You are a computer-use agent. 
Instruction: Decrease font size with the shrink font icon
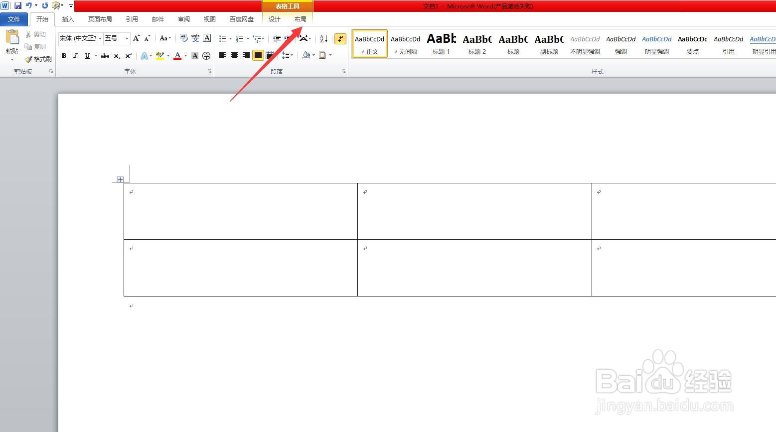pyautogui.click(x=147, y=38)
